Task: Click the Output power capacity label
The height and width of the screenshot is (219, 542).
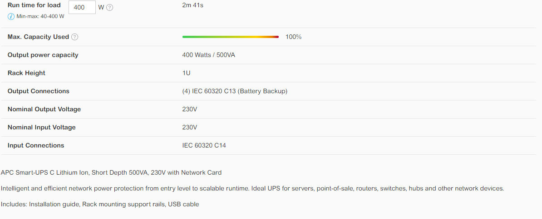Action: click(43, 55)
